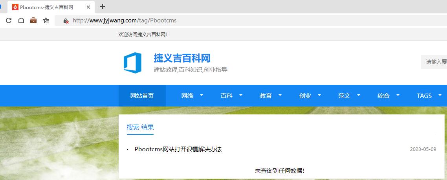Click the 请输入 search input field
Image resolution: width=447 pixels, height=180 pixels.
point(435,62)
